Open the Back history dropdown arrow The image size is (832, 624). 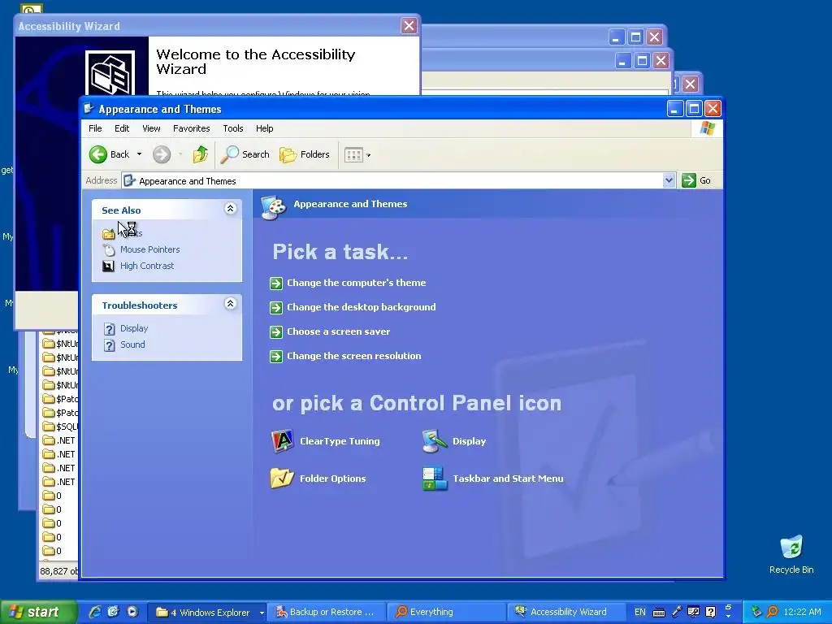point(139,154)
